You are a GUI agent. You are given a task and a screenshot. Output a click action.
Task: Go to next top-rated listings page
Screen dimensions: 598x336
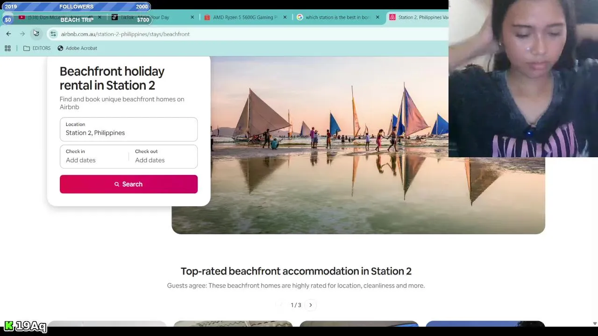(x=311, y=305)
